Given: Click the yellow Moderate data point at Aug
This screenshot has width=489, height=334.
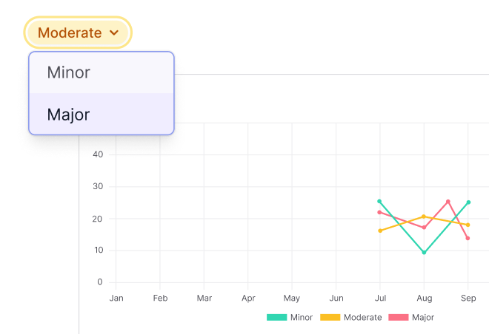Looking at the screenshot, I should [424, 217].
